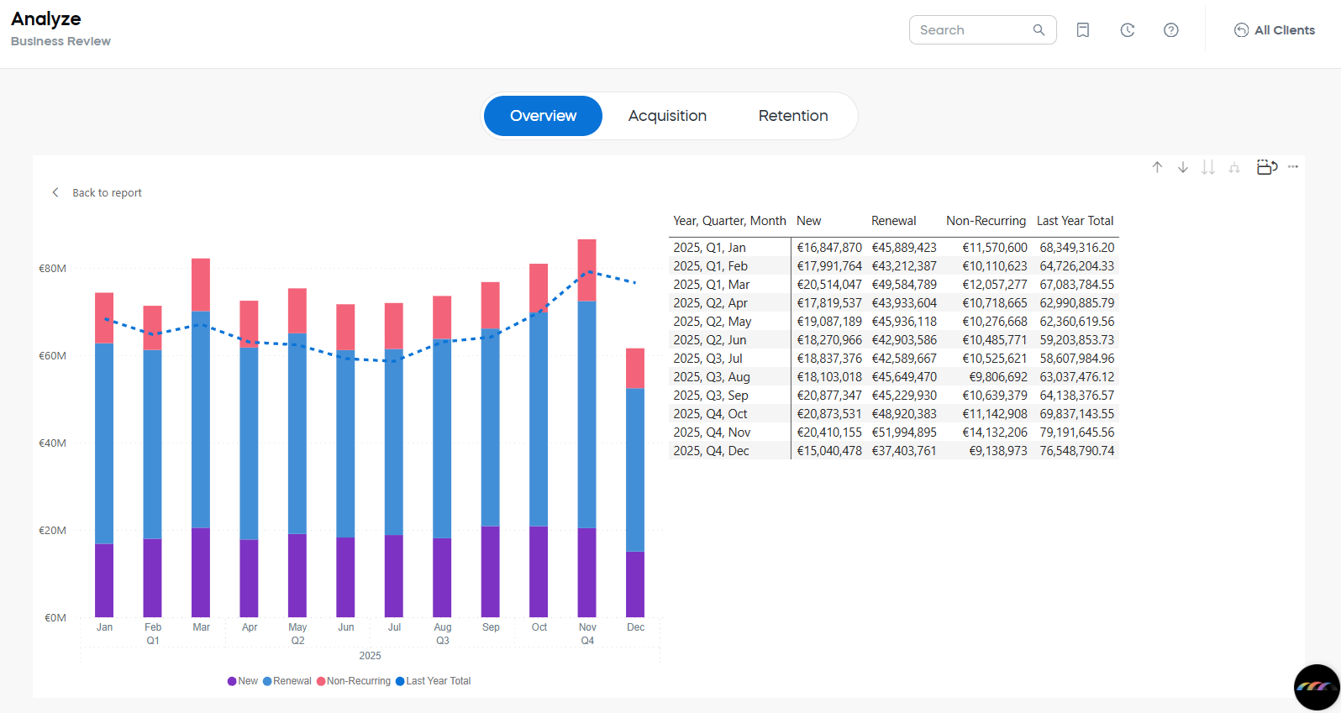Click the drill up arrow icon

tap(1157, 167)
